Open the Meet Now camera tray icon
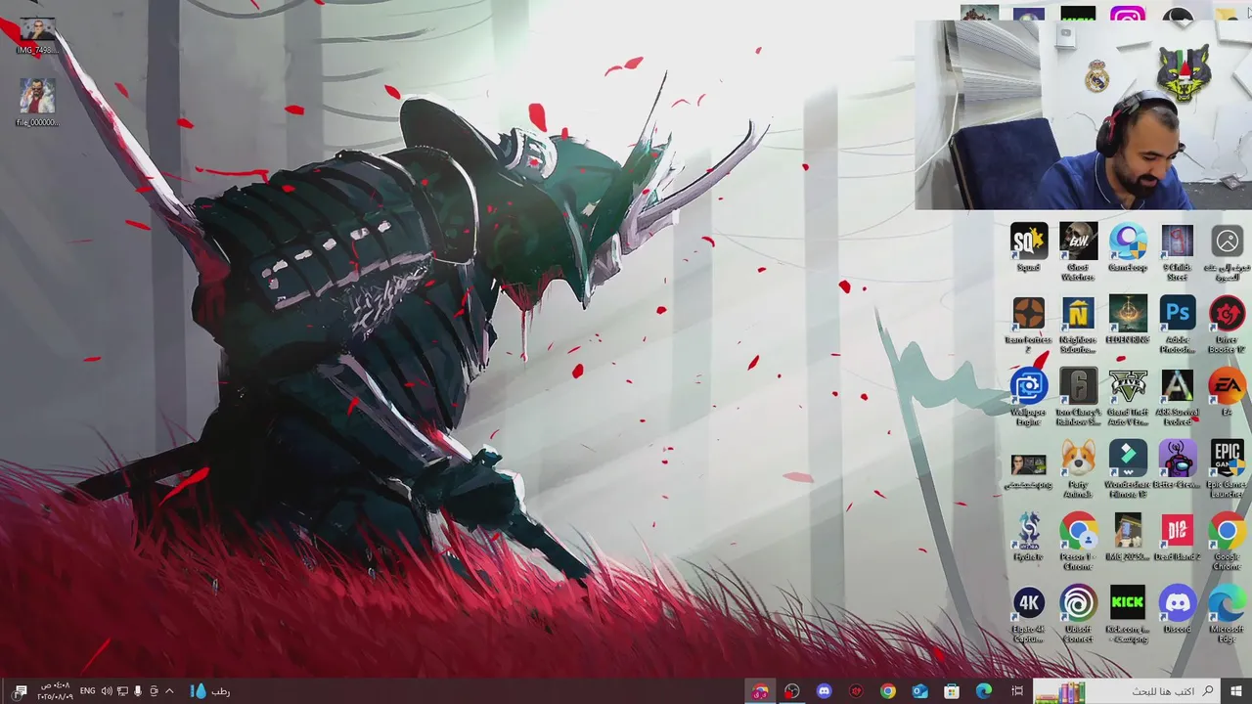Screen dimensions: 1252x704 pyautogui.click(x=154, y=691)
